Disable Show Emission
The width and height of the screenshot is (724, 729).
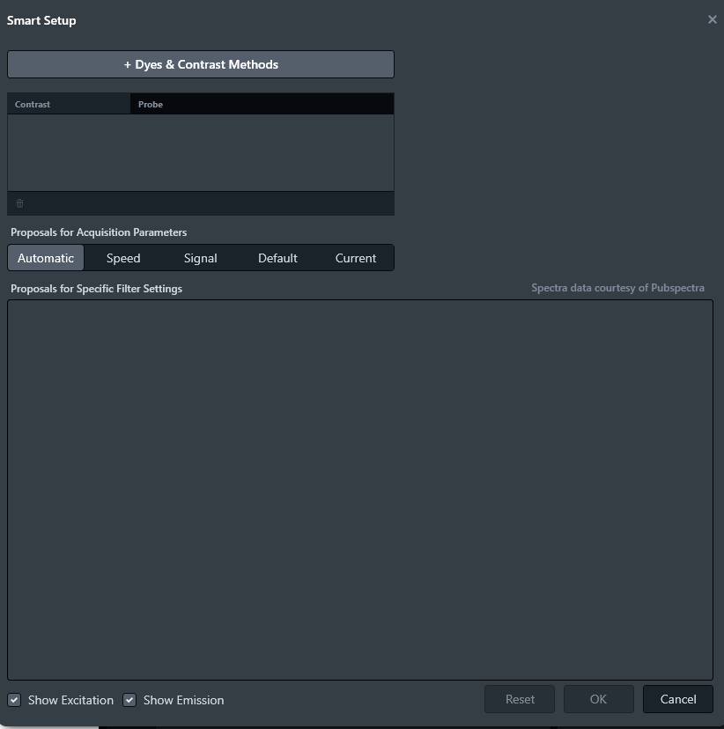point(129,700)
